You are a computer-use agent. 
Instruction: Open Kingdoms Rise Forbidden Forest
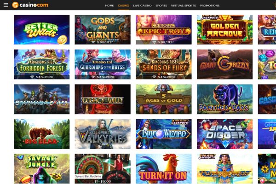point(41,64)
